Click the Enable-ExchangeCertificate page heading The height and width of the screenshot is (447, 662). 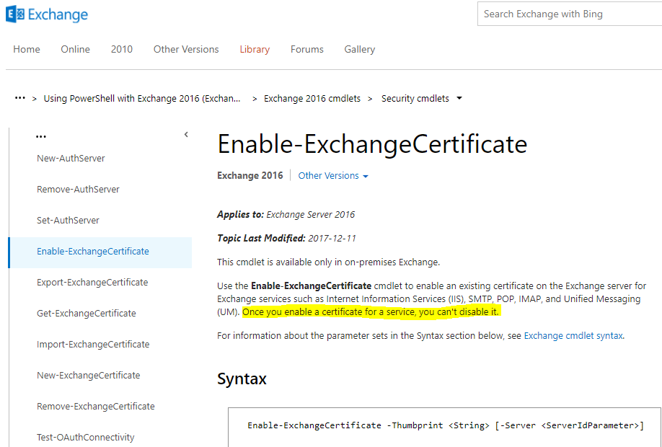pyautogui.click(x=372, y=144)
